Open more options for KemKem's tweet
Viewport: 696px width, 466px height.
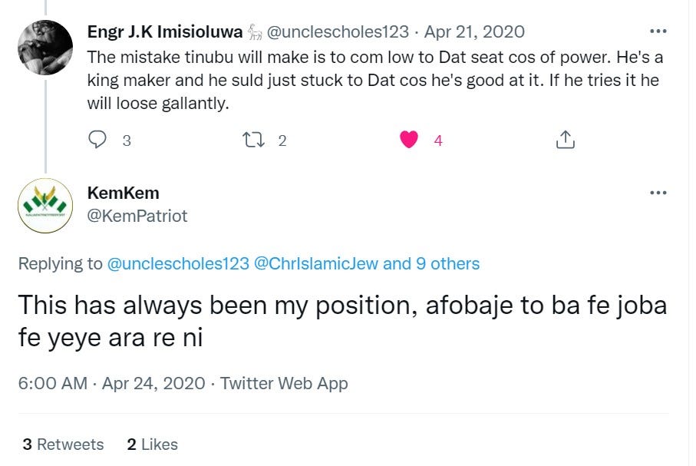(x=658, y=192)
